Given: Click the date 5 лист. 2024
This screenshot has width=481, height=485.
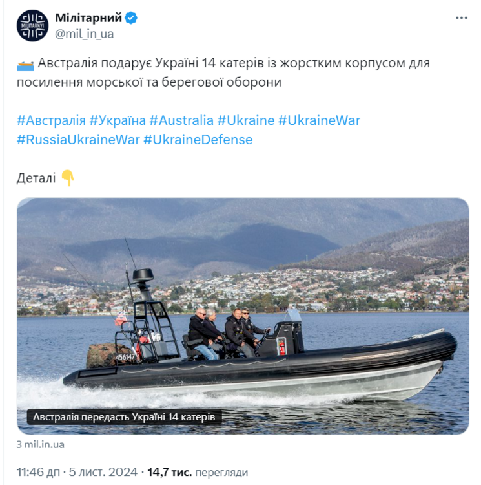Looking at the screenshot, I should tap(103, 472).
